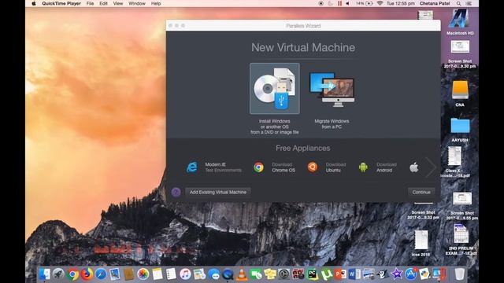
Task: Show more free appliances with right arrow
Action: pyautogui.click(x=430, y=167)
